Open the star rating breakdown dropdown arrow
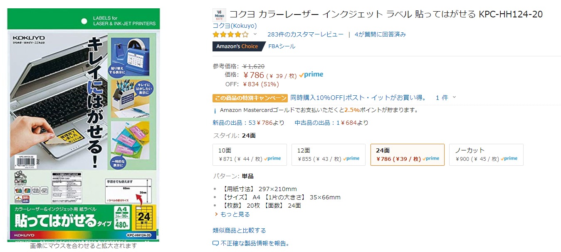 (x=255, y=34)
